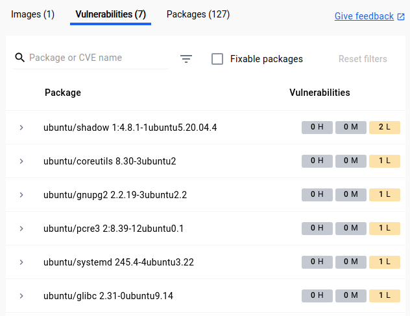Expand the ubuntu/shadow package row
This screenshot has width=410, height=316.
pyautogui.click(x=21, y=128)
